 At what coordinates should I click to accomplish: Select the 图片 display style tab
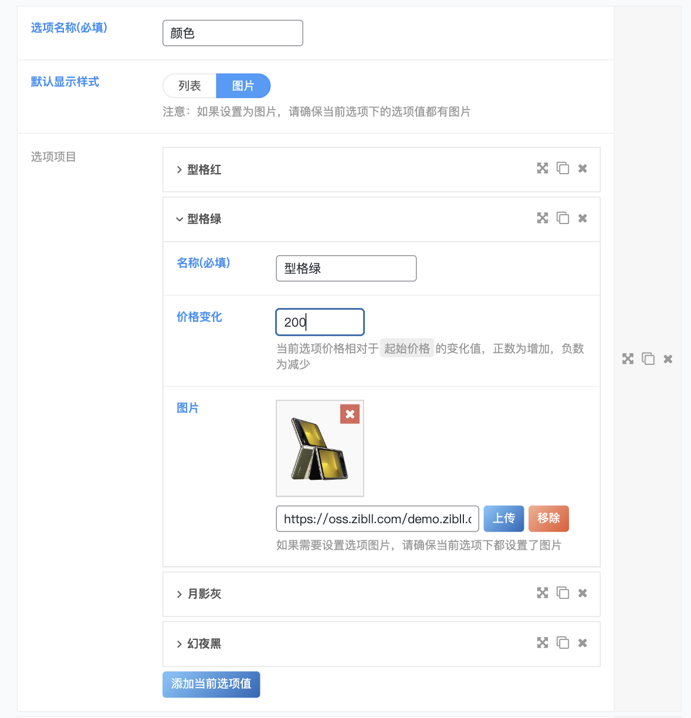pyautogui.click(x=243, y=86)
